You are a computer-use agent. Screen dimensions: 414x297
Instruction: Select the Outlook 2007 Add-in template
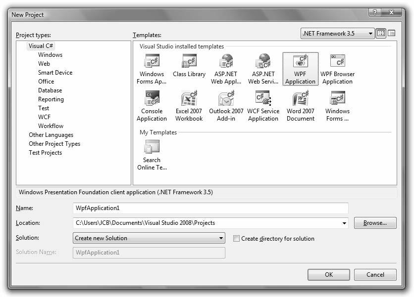pyautogui.click(x=226, y=106)
